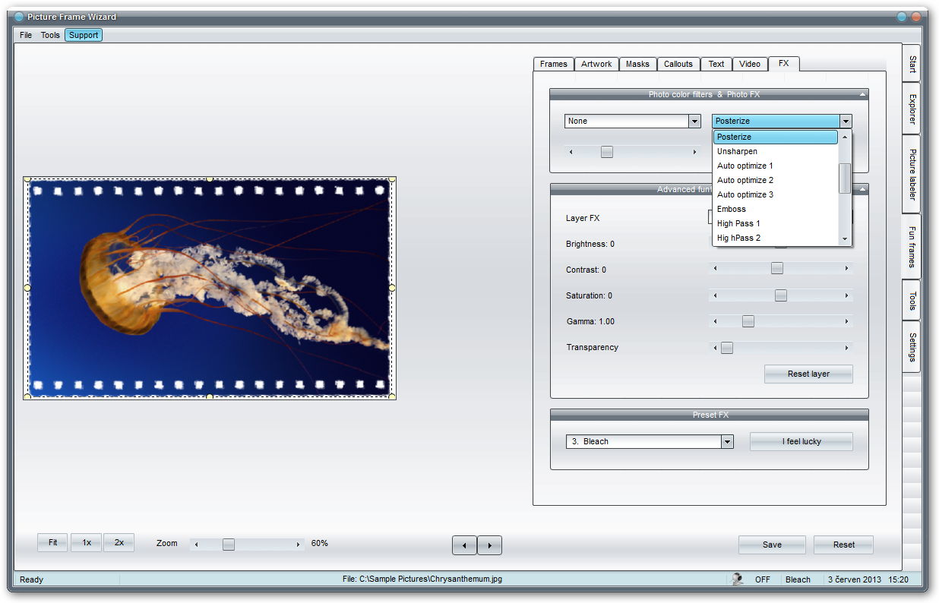Click the Save button
The height and width of the screenshot is (603, 939).
point(772,545)
